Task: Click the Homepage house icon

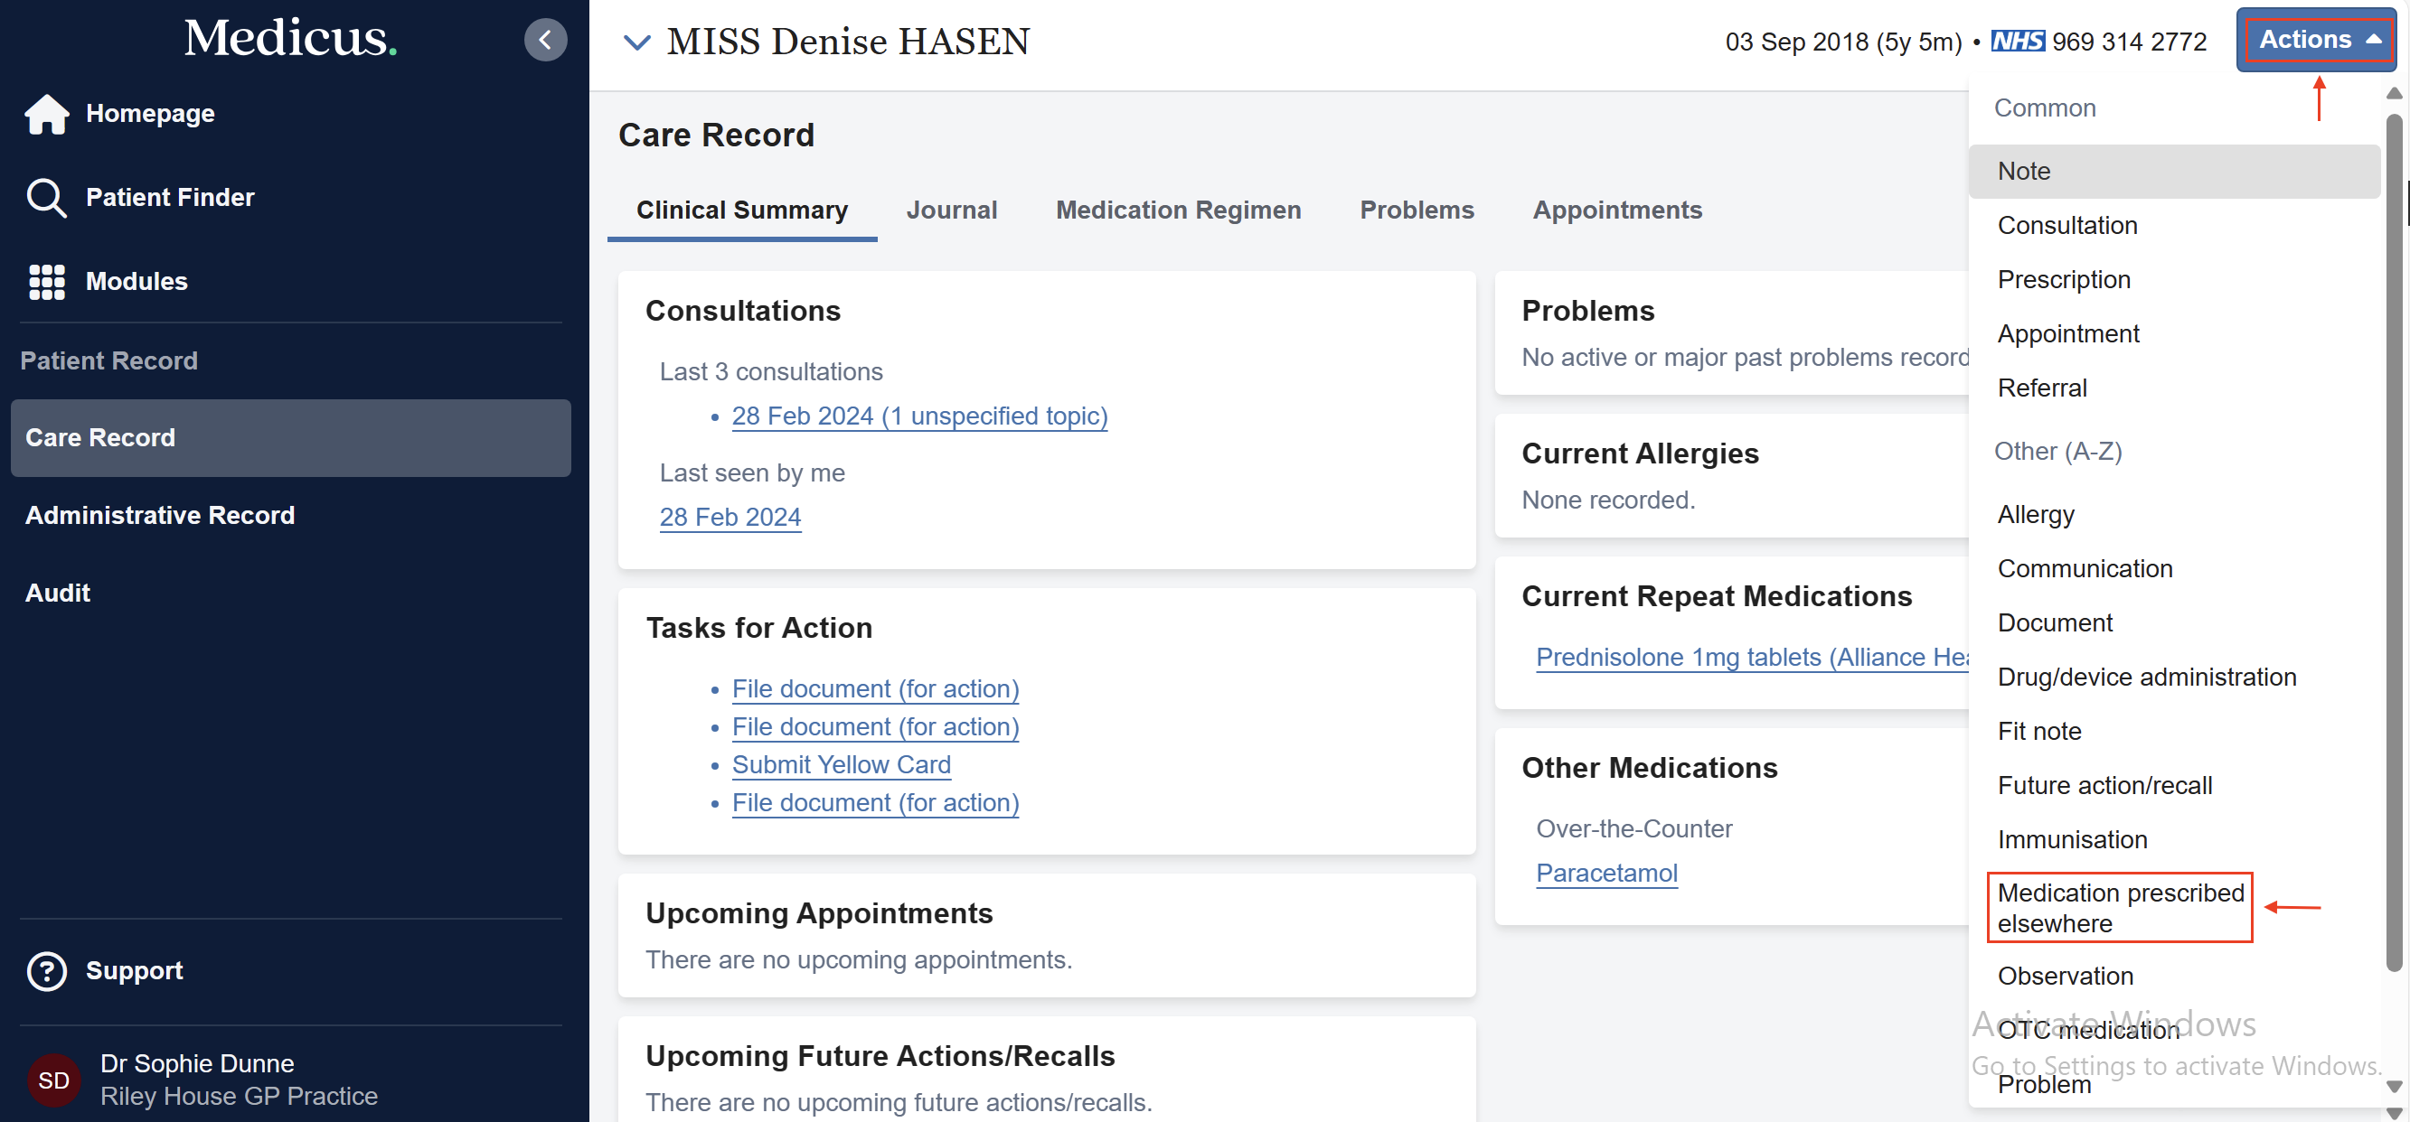Action: coord(46,114)
